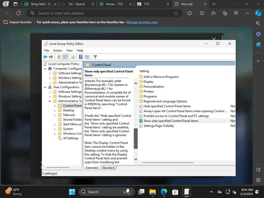Expand Control Panel tree node chevron

(x=55, y=106)
